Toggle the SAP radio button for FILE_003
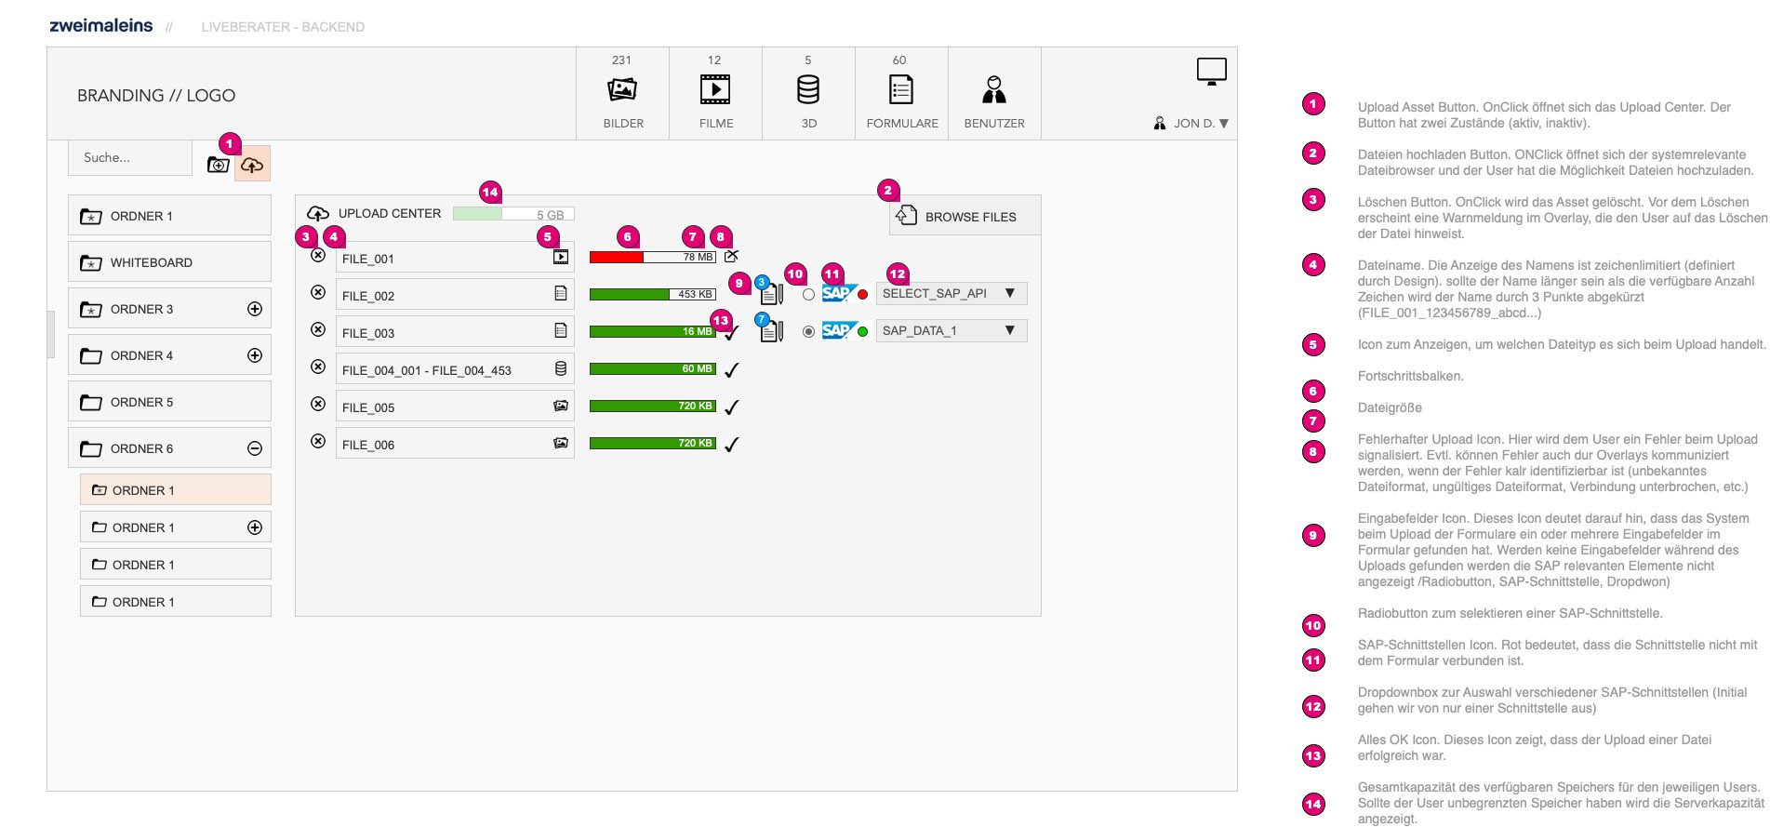This screenshot has height=827, width=1770. click(x=808, y=331)
